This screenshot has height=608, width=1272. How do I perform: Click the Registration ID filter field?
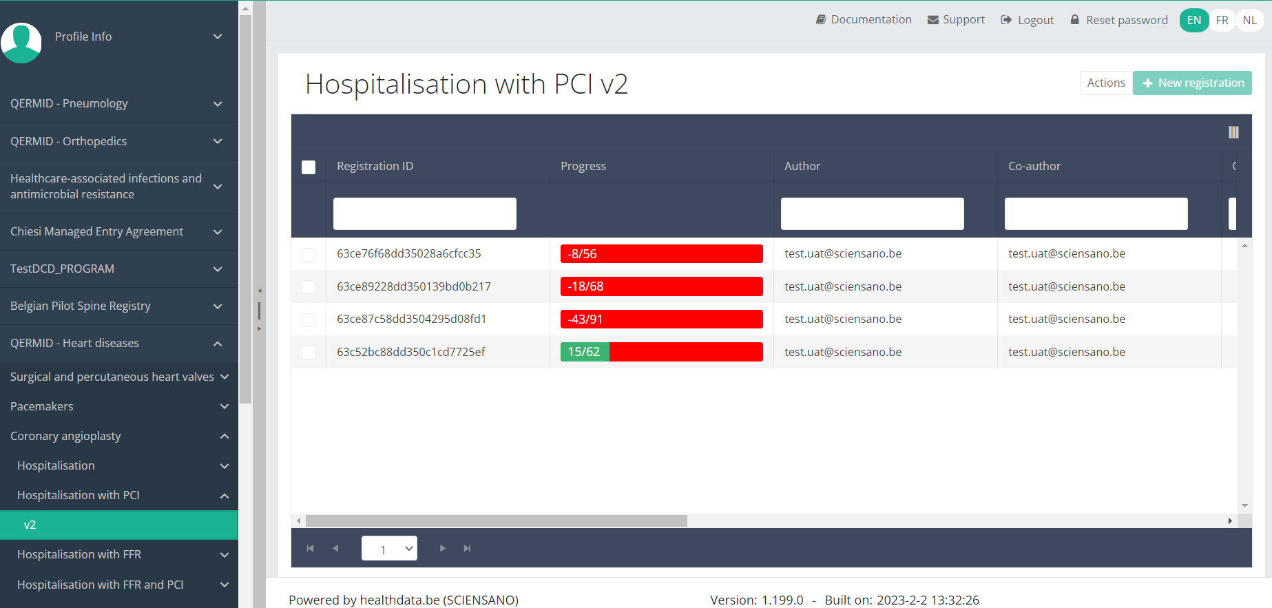click(424, 213)
